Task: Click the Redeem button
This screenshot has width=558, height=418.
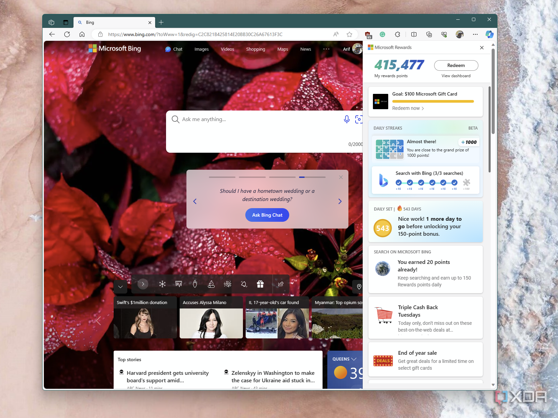Action: coord(456,65)
